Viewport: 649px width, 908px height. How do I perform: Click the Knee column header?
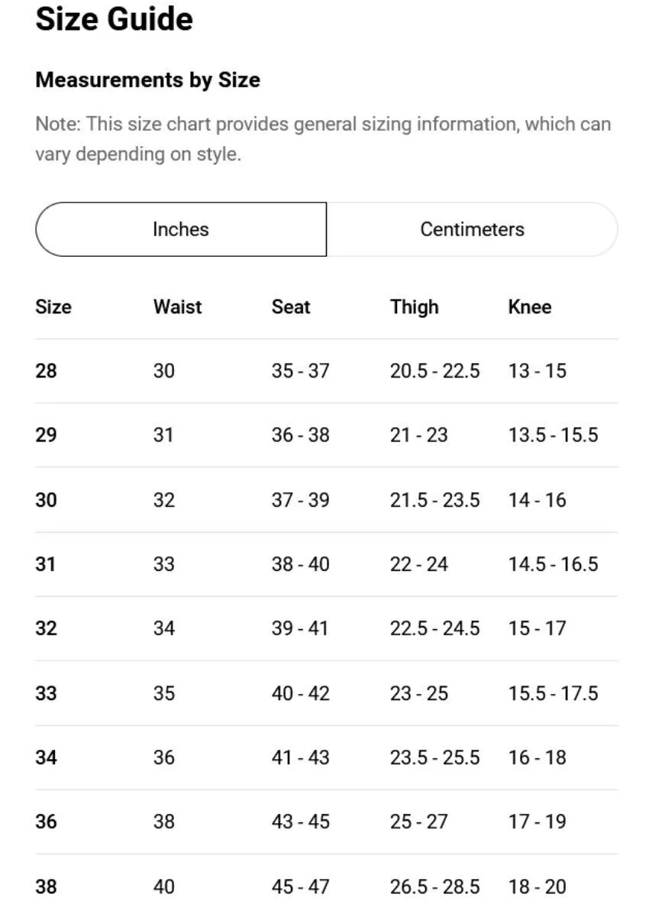tap(529, 307)
